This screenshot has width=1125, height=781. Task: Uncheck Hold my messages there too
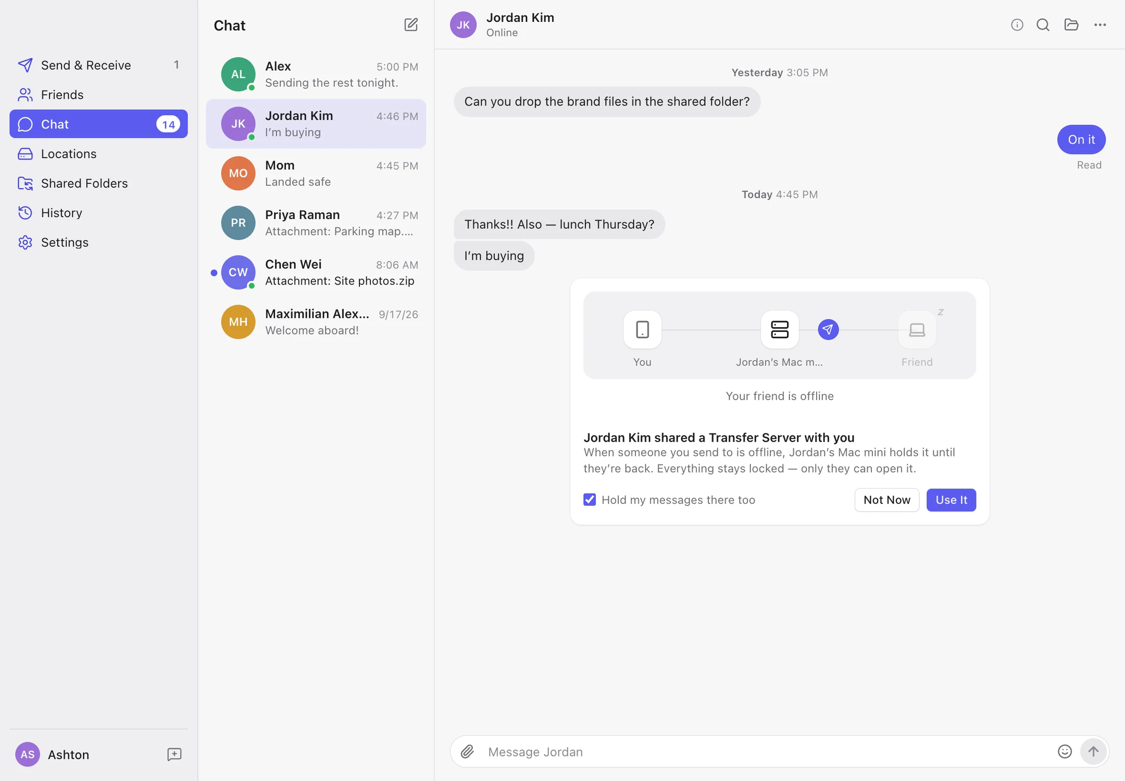(x=590, y=500)
